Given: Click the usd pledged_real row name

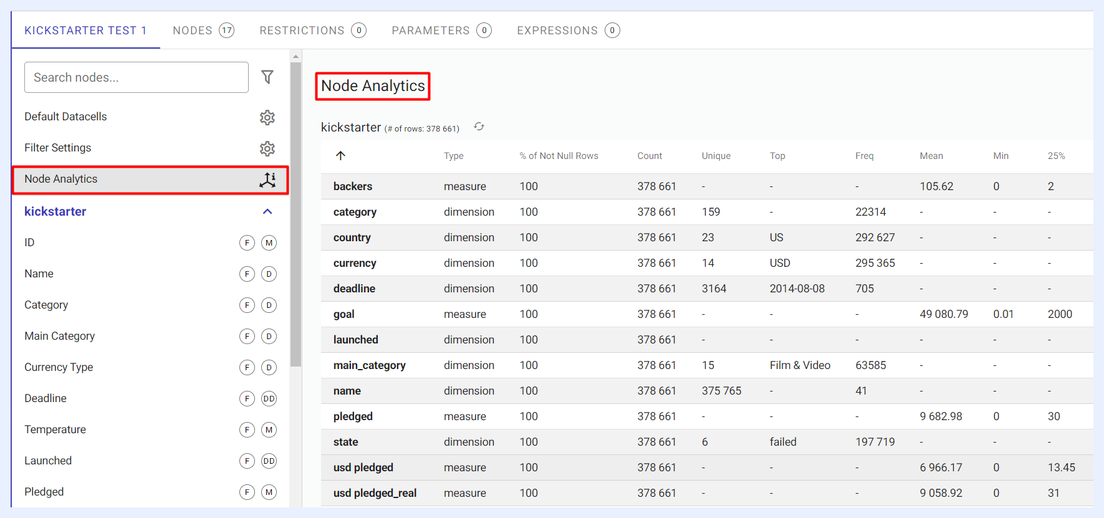Looking at the screenshot, I should [x=375, y=493].
